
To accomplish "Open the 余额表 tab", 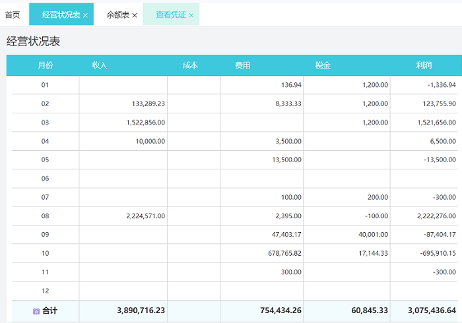I will point(118,15).
